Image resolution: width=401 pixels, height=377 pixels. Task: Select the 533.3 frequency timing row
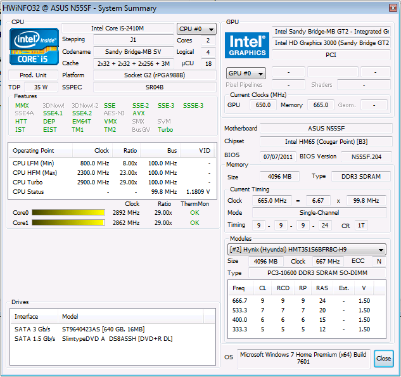click(307, 310)
